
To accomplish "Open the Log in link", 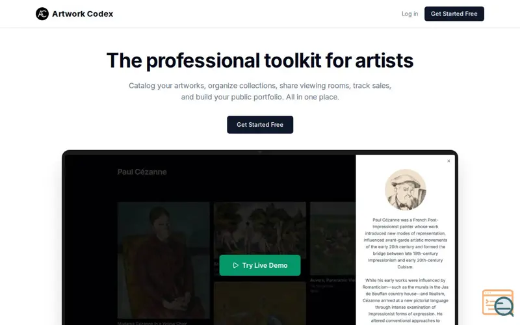I will 409,14.
